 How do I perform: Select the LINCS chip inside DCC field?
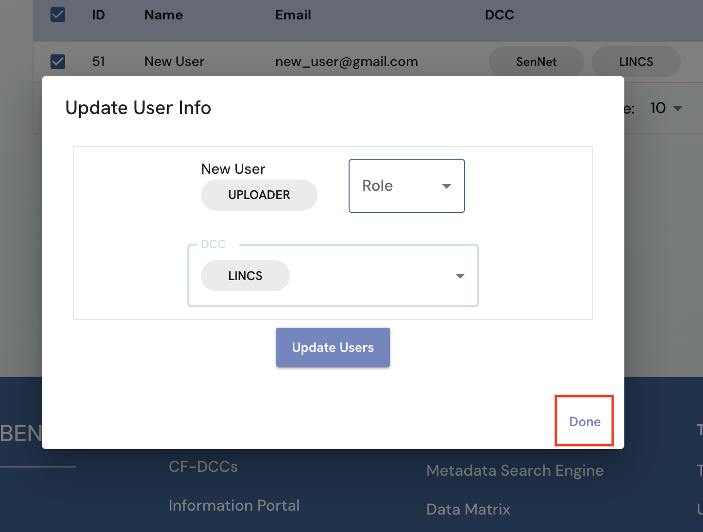coord(245,276)
